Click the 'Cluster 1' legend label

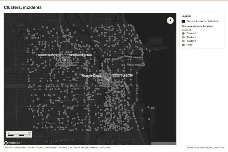[x=191, y=37]
